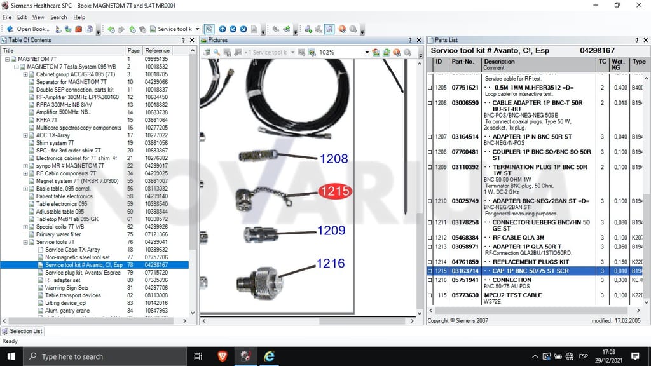The image size is (651, 366).
Task: Open the Search menu
Action: (58, 17)
